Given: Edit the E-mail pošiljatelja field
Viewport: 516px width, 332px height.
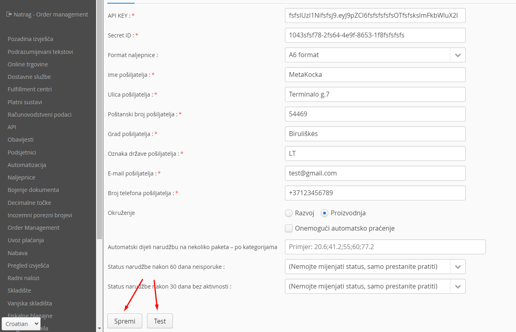Looking at the screenshot, I should tap(375, 173).
